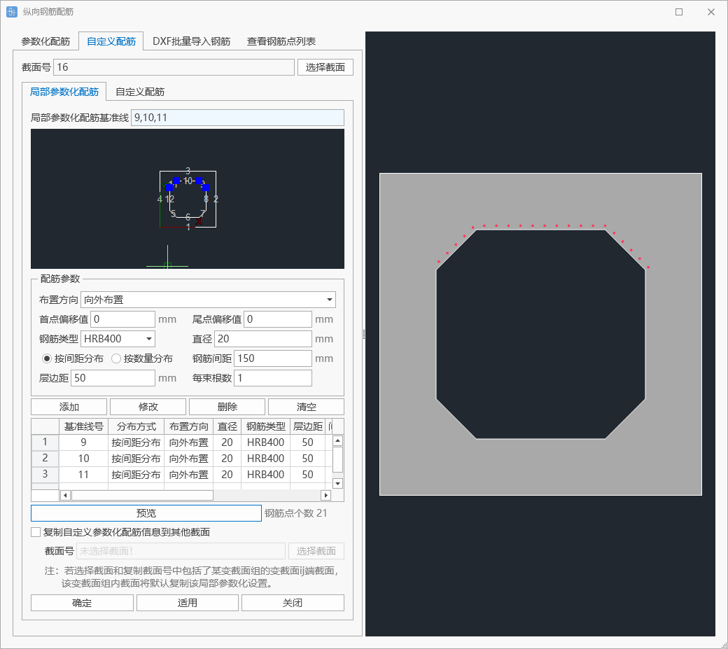Click cell with baseline number 10
Viewport: 728px width, 649px height.
click(x=83, y=458)
